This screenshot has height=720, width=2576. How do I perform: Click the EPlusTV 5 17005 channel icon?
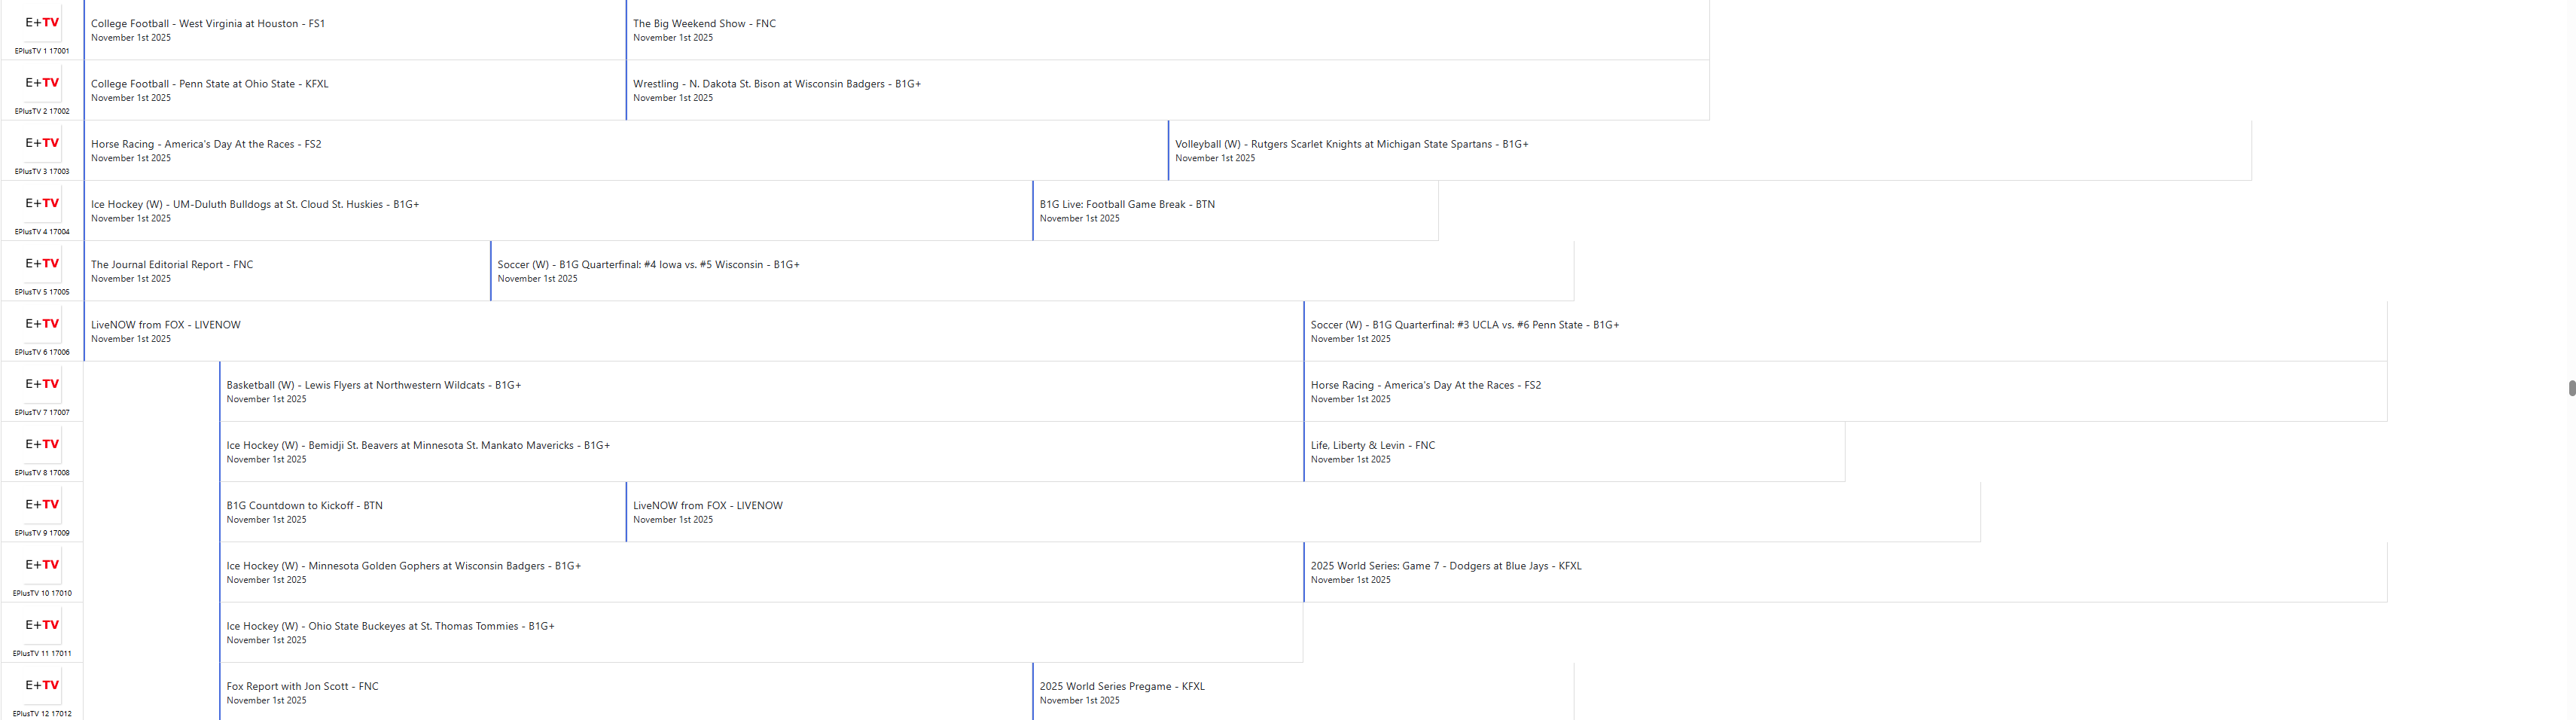(42, 264)
